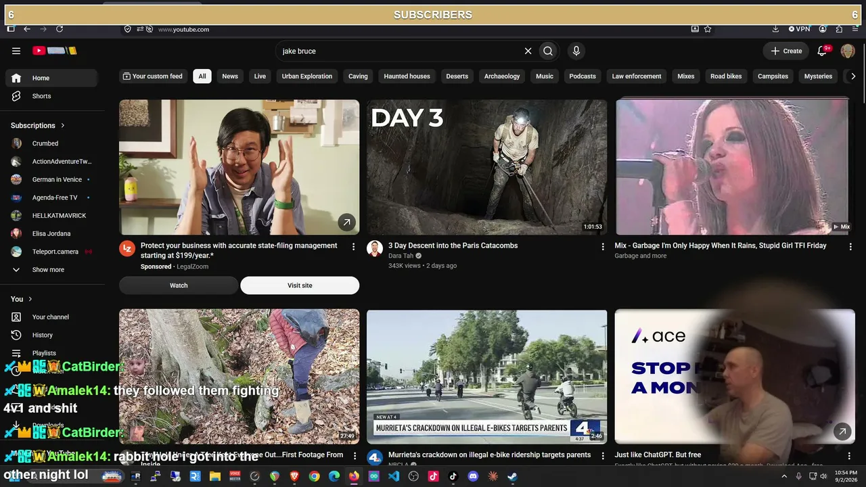Select the Caving filter chip
The height and width of the screenshot is (487, 866).
pos(358,76)
